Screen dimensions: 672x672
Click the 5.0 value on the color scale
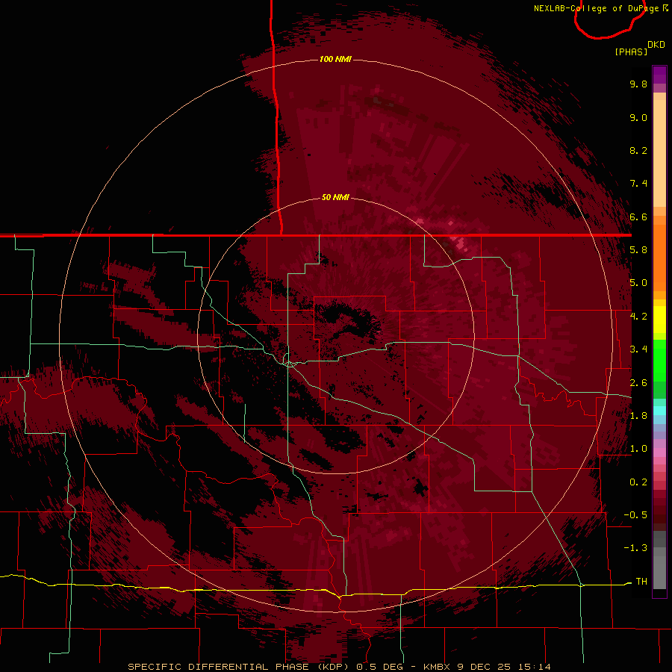pyautogui.click(x=638, y=283)
